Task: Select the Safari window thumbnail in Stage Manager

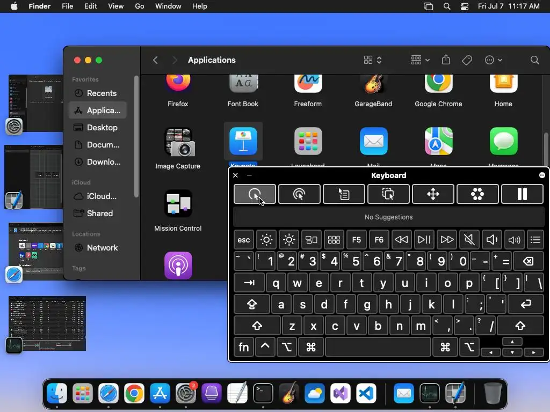Action: [x=35, y=252]
